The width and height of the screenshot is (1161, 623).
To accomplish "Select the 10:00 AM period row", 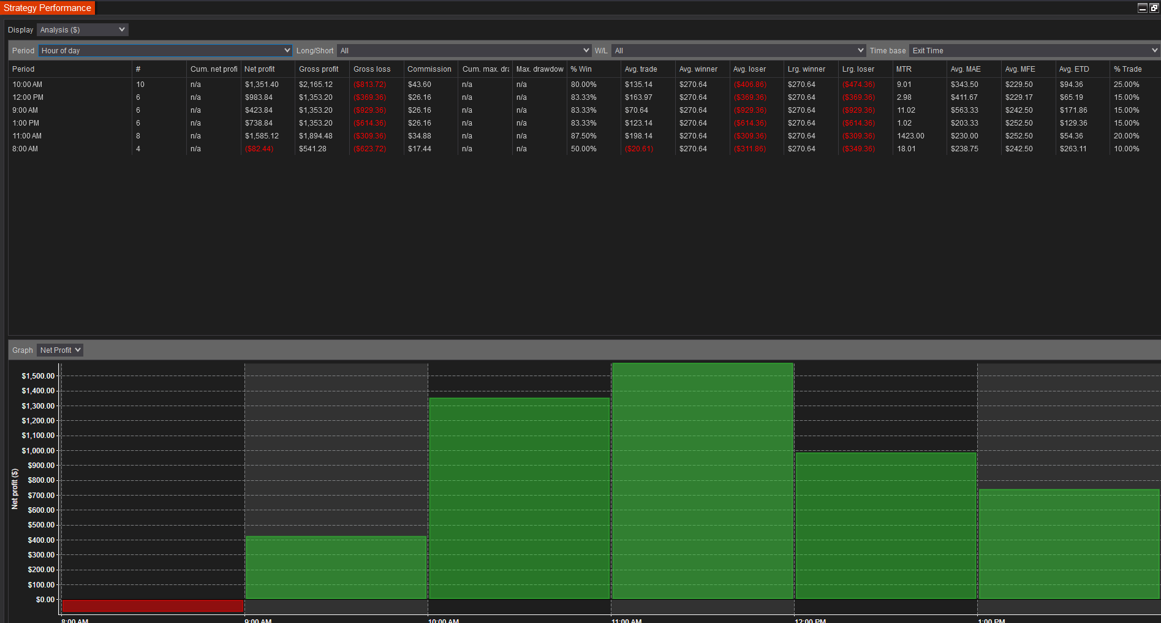I will [584, 85].
